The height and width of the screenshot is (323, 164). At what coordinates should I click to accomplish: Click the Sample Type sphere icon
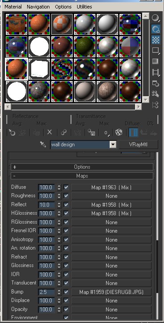tap(156, 18)
